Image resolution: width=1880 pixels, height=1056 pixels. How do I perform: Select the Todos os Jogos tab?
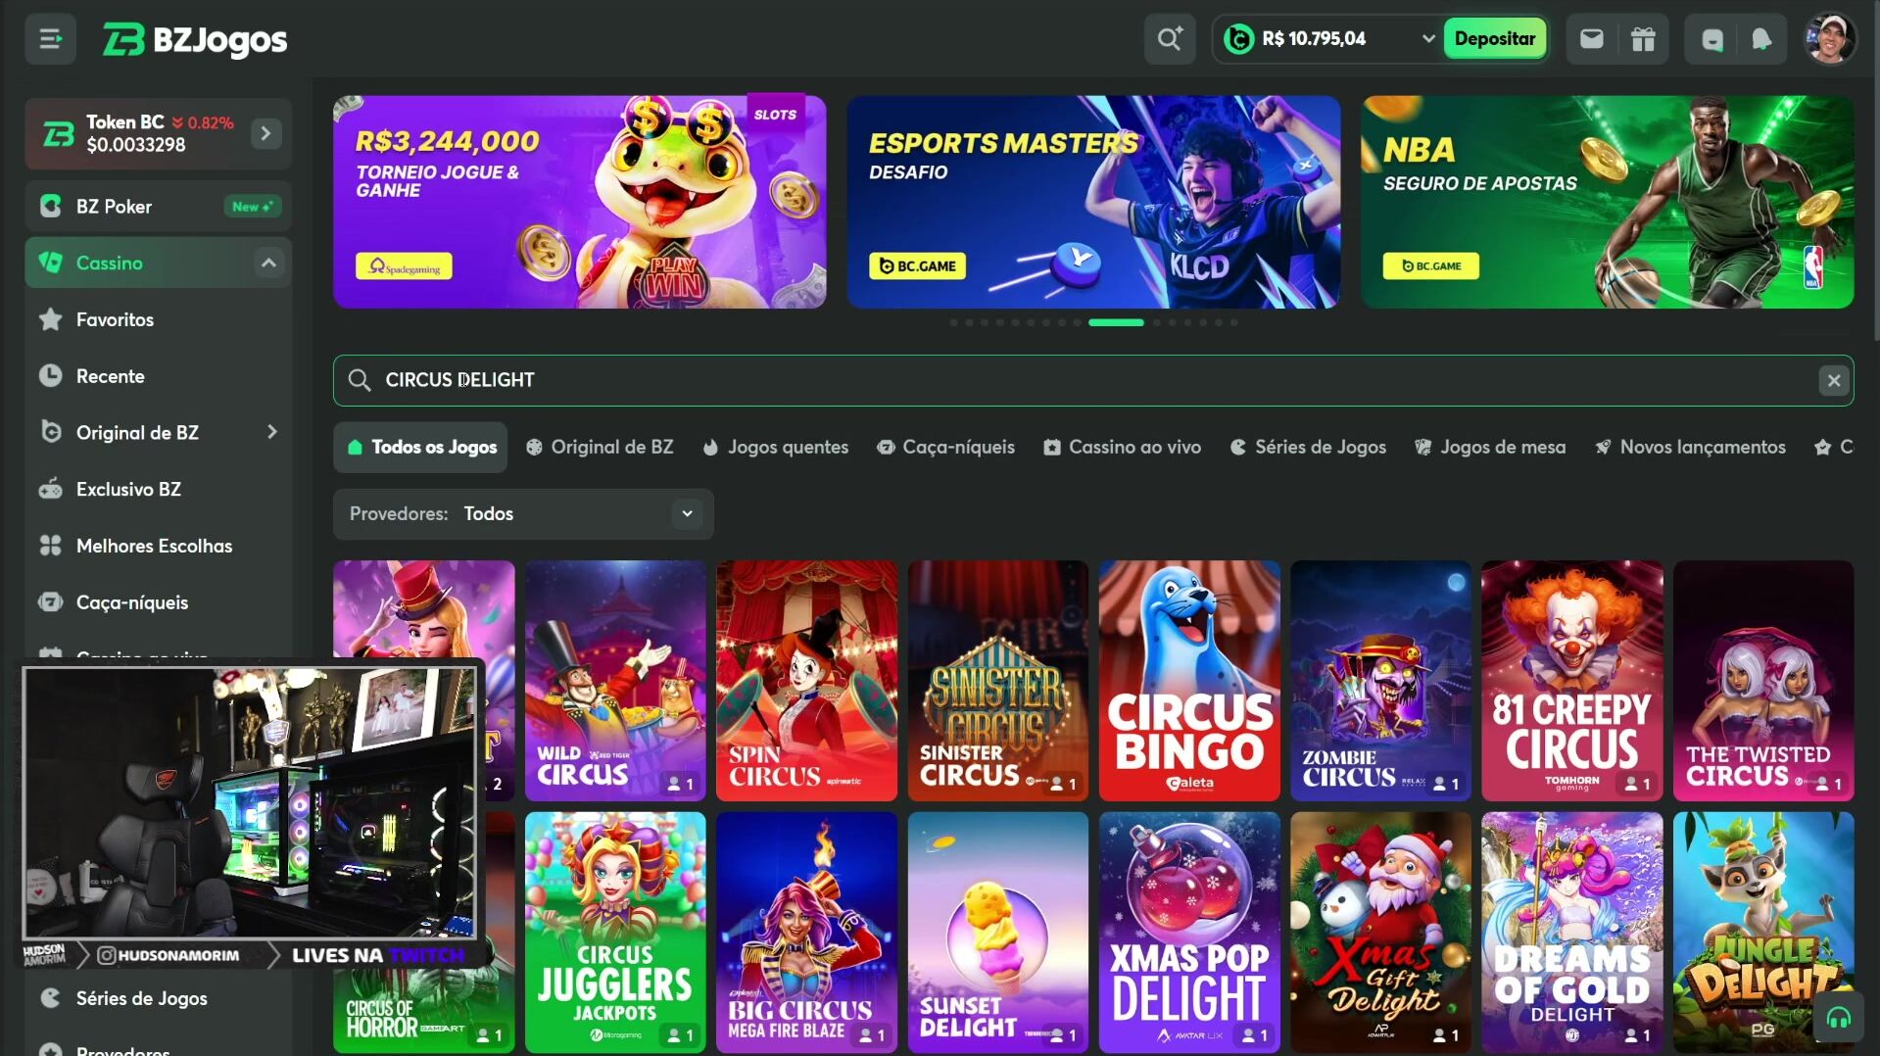point(420,448)
